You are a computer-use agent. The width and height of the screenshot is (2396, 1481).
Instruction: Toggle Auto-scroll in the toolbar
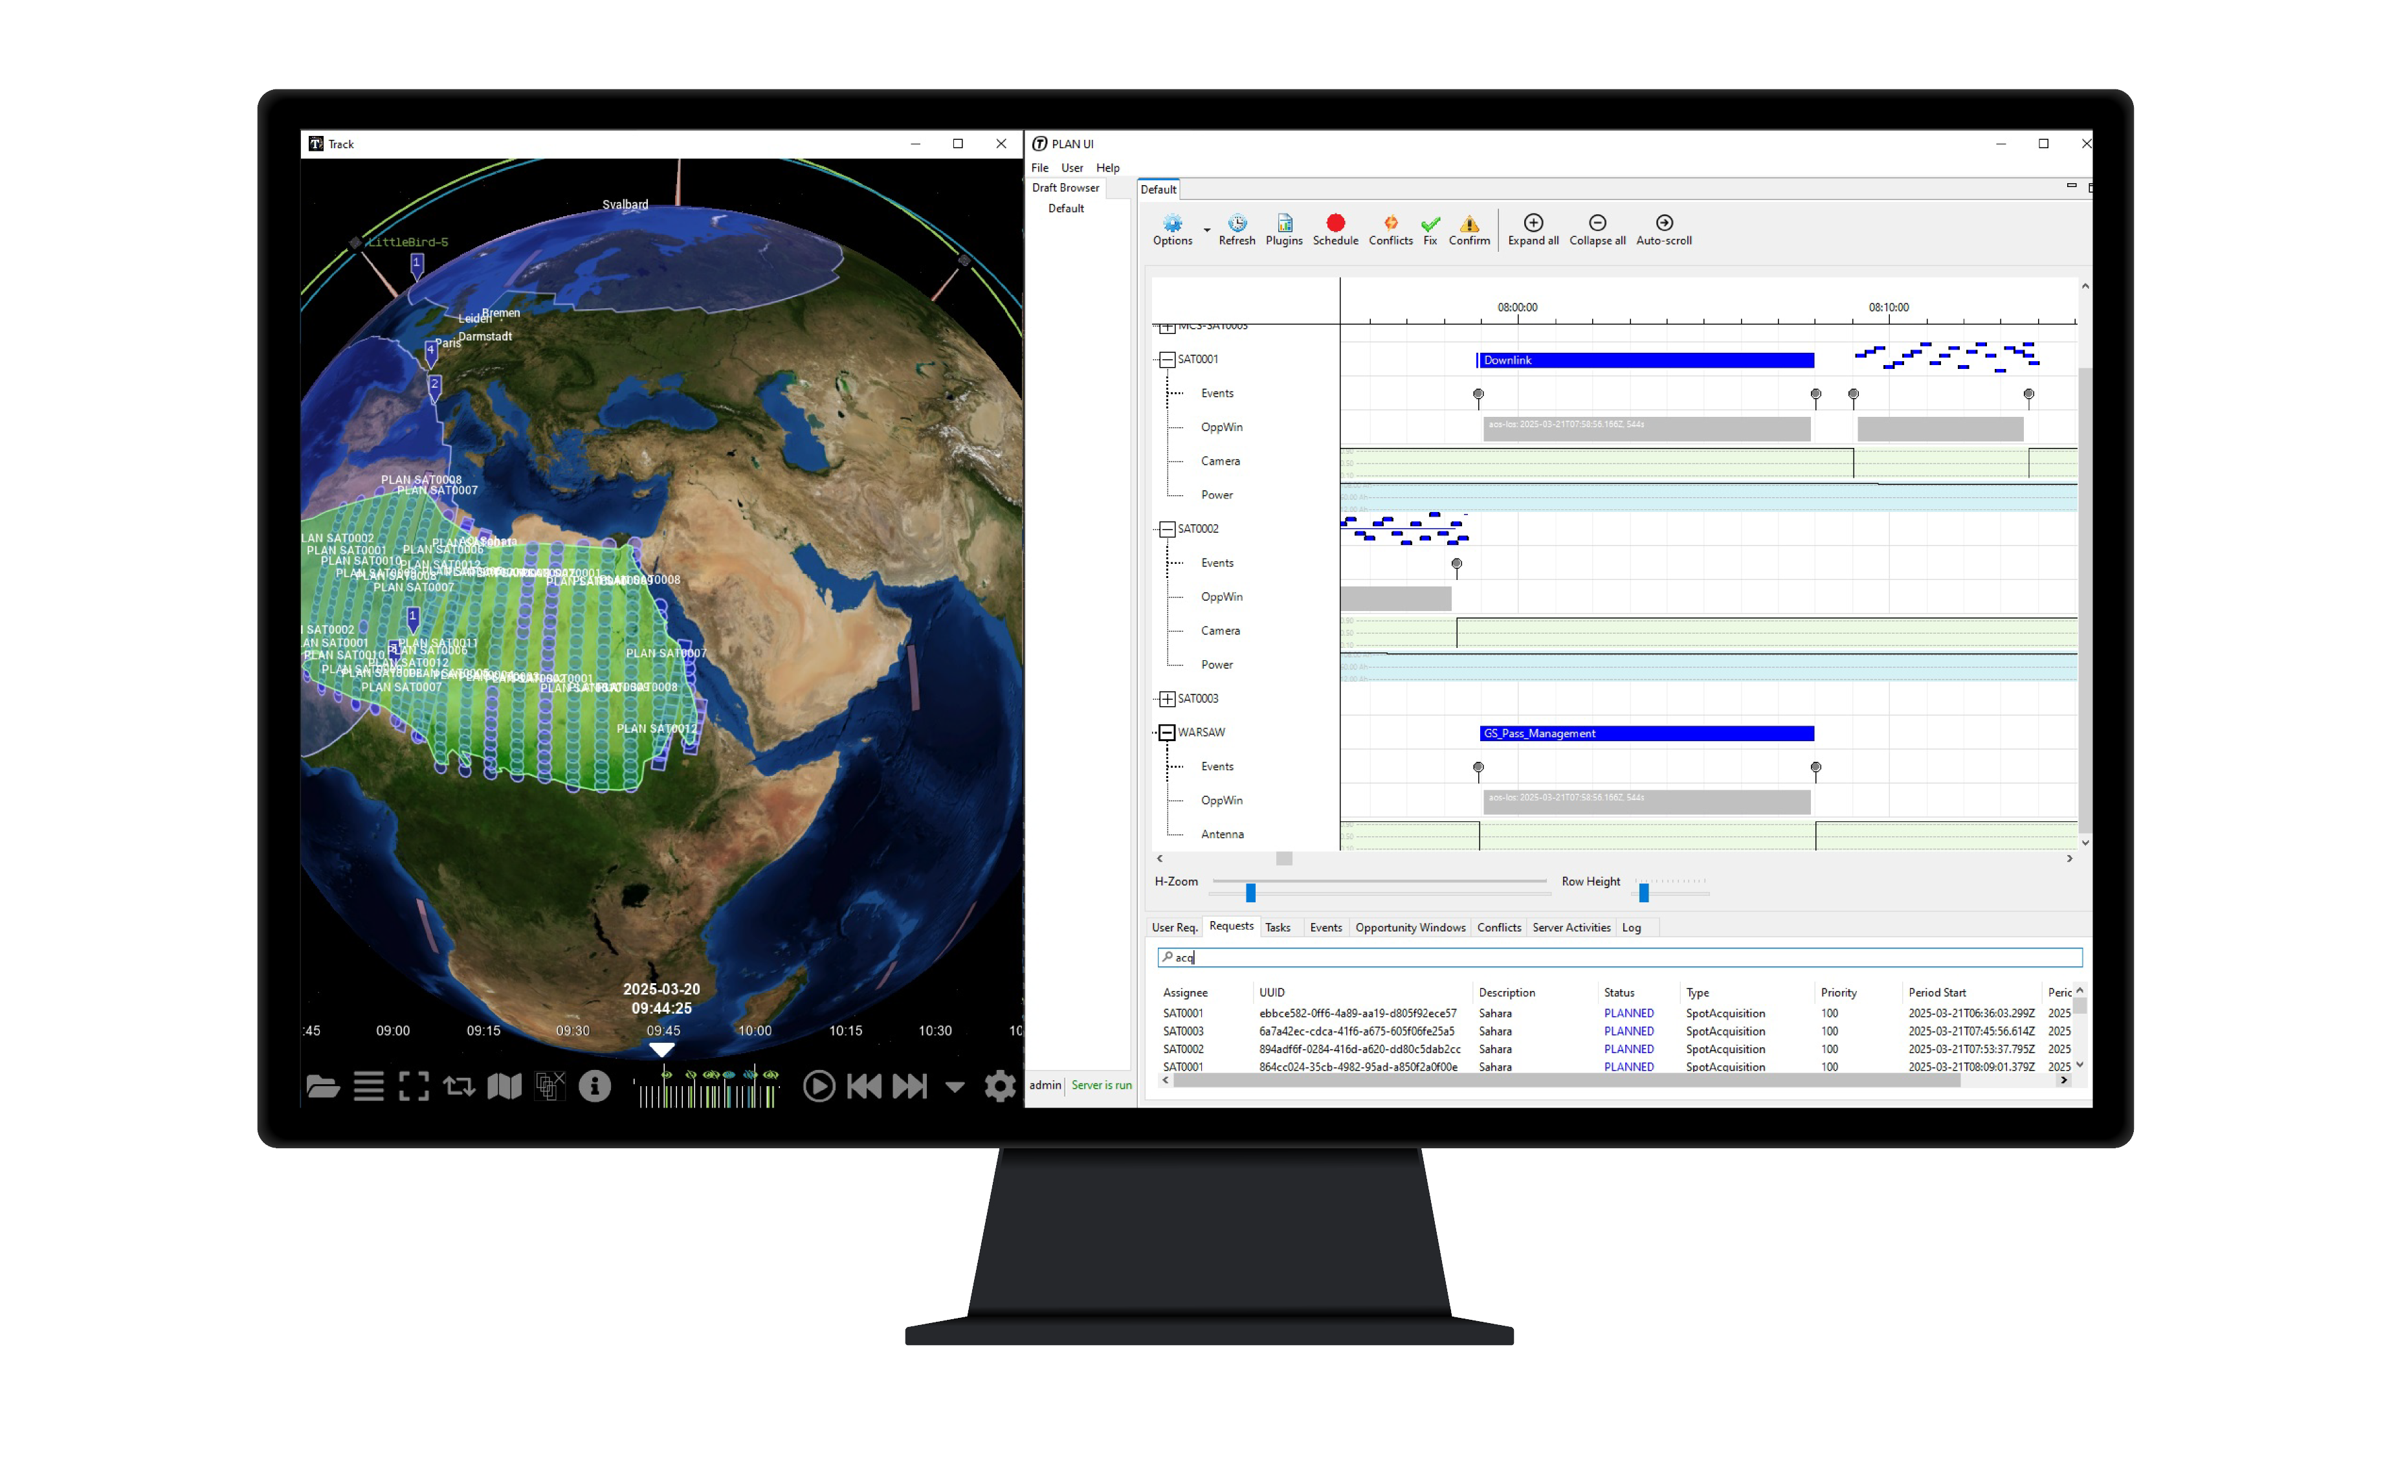pyautogui.click(x=1663, y=223)
